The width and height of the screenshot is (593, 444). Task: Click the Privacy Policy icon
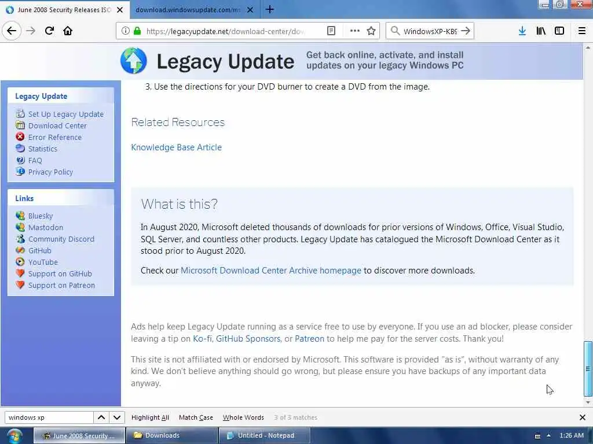20,171
